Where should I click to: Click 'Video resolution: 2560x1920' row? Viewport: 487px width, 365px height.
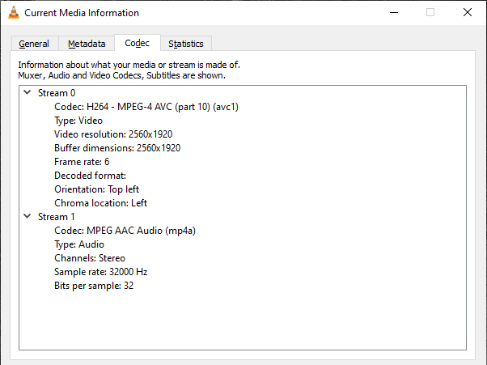(113, 134)
